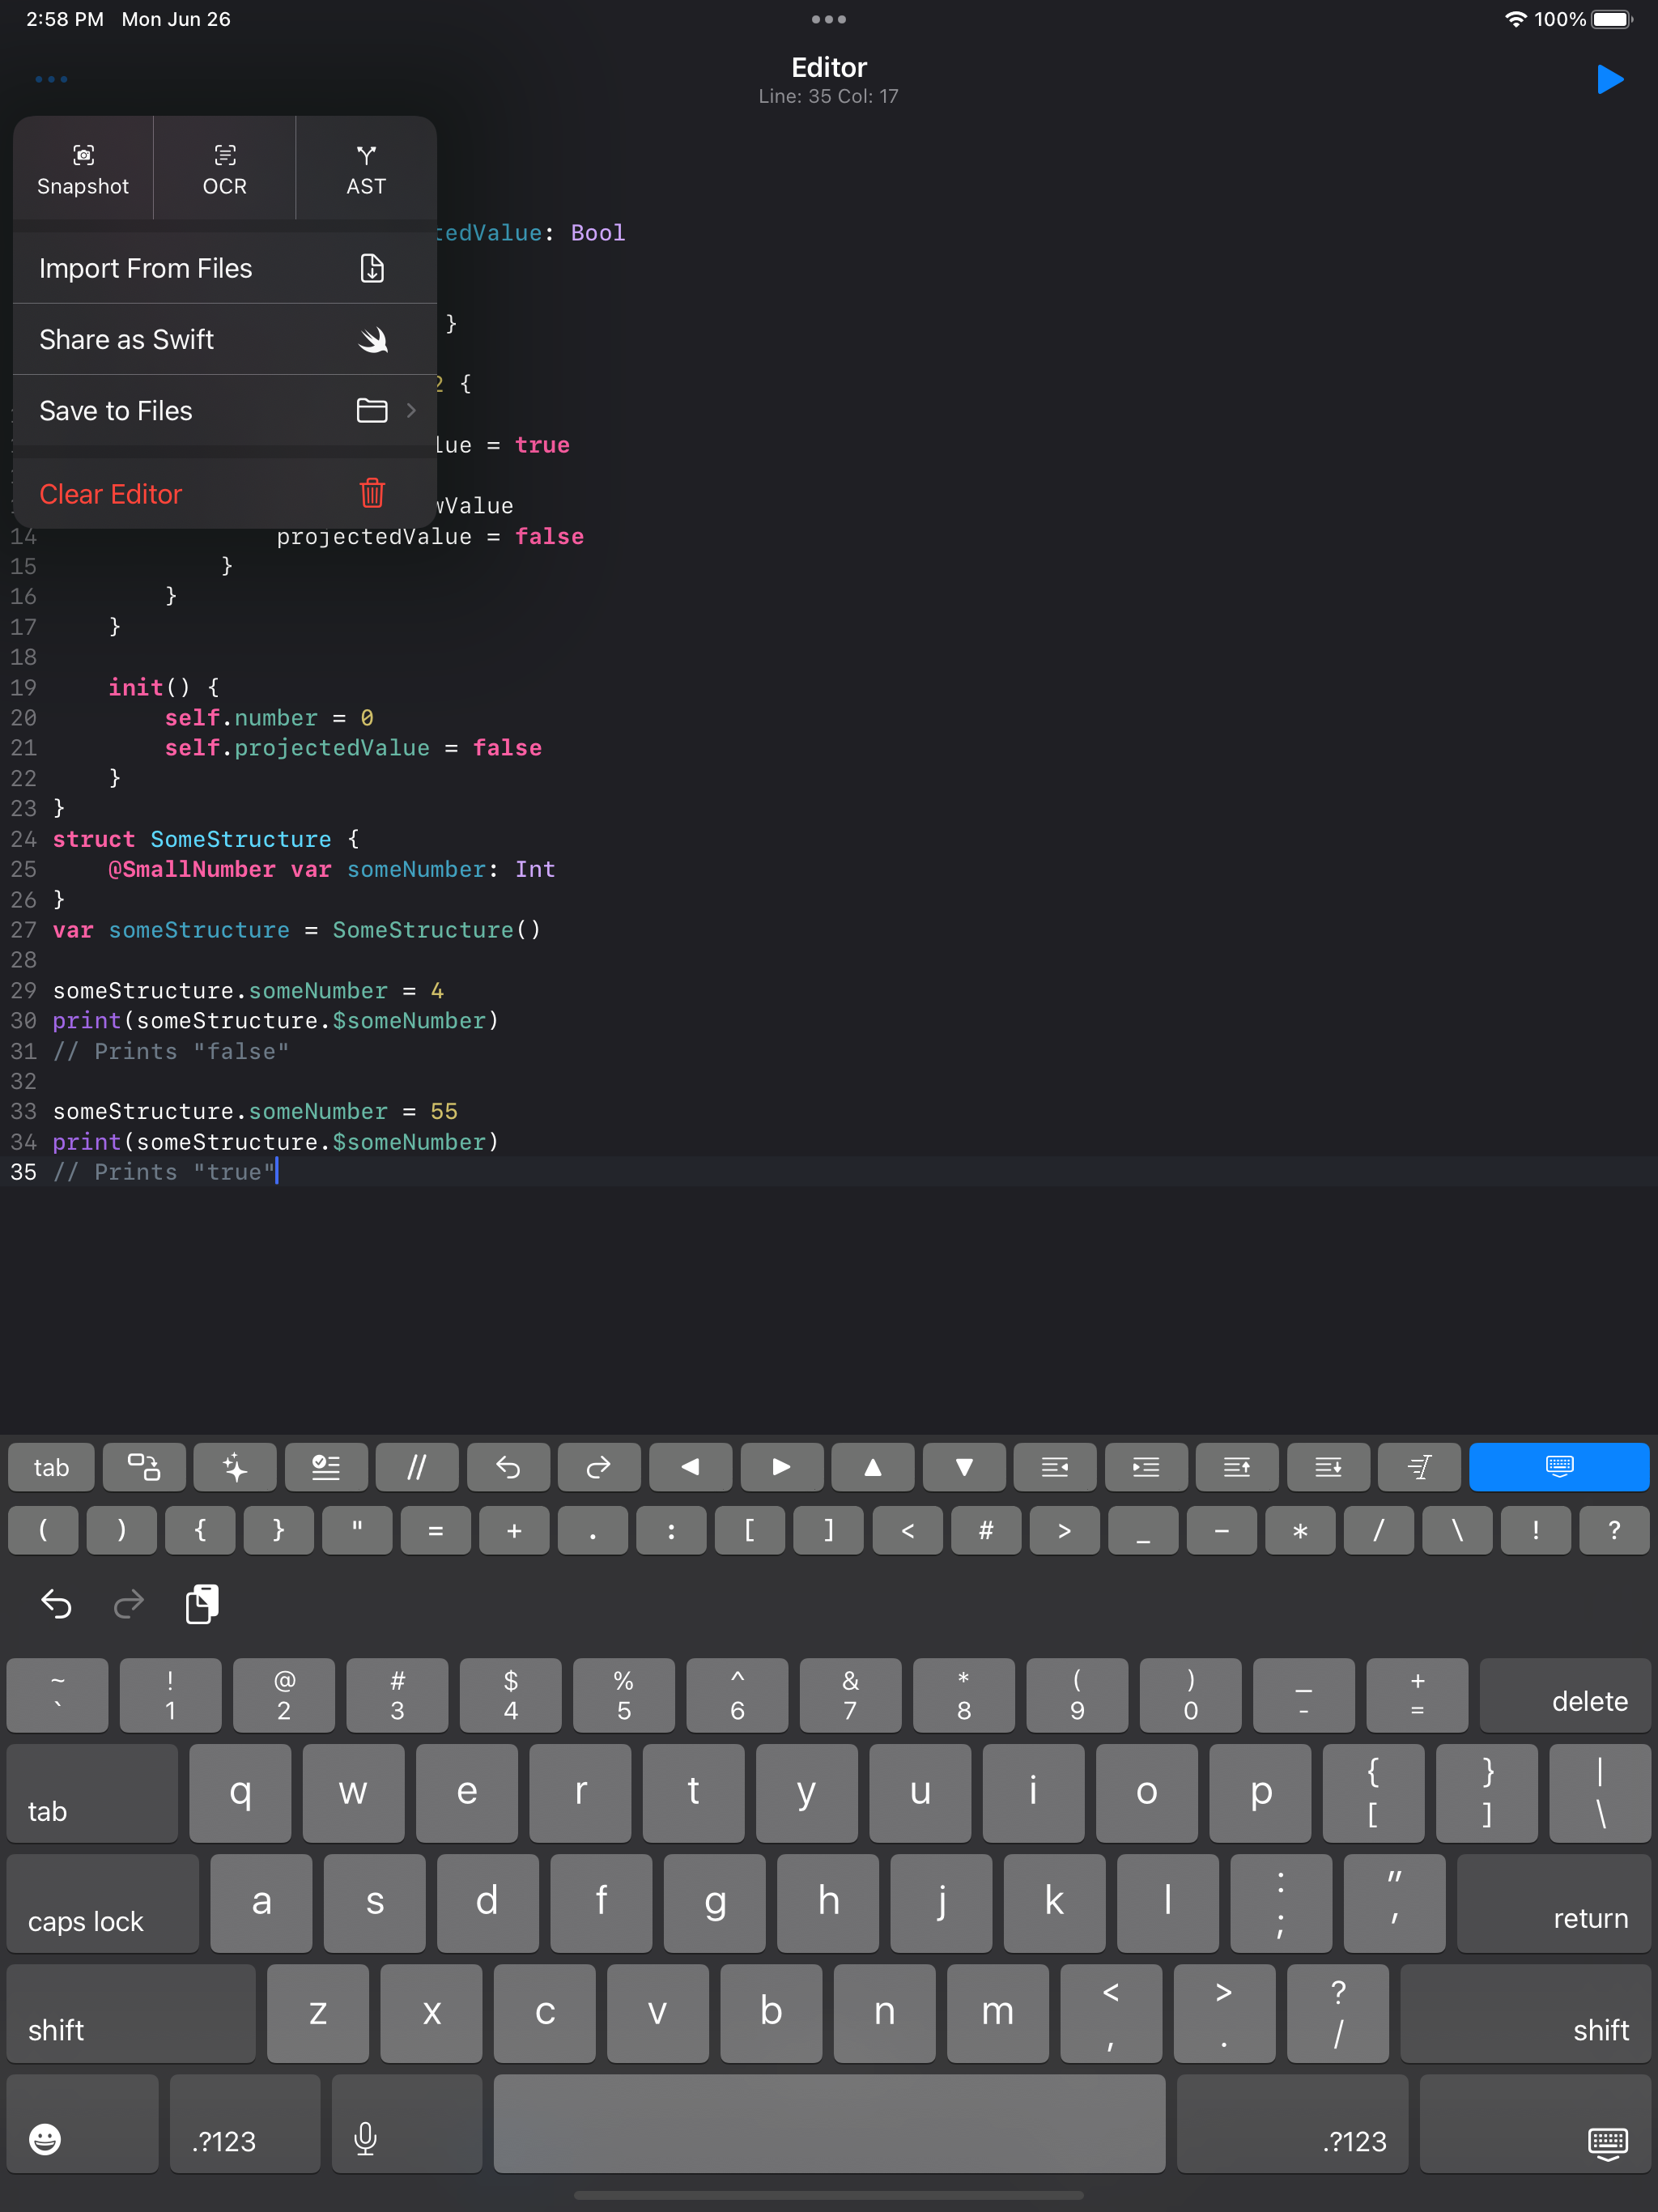1658x2212 pixels.
Task: Expand the Save to Files chevron
Action: pyautogui.click(x=411, y=411)
